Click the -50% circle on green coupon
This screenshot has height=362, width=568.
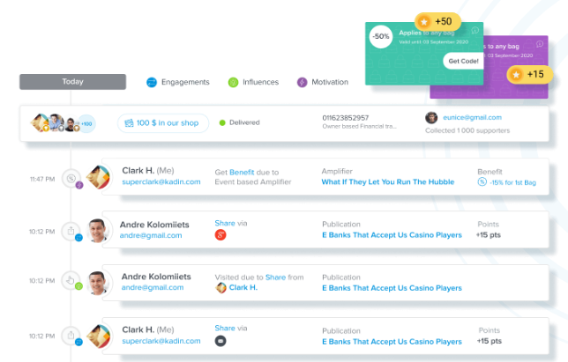click(381, 37)
